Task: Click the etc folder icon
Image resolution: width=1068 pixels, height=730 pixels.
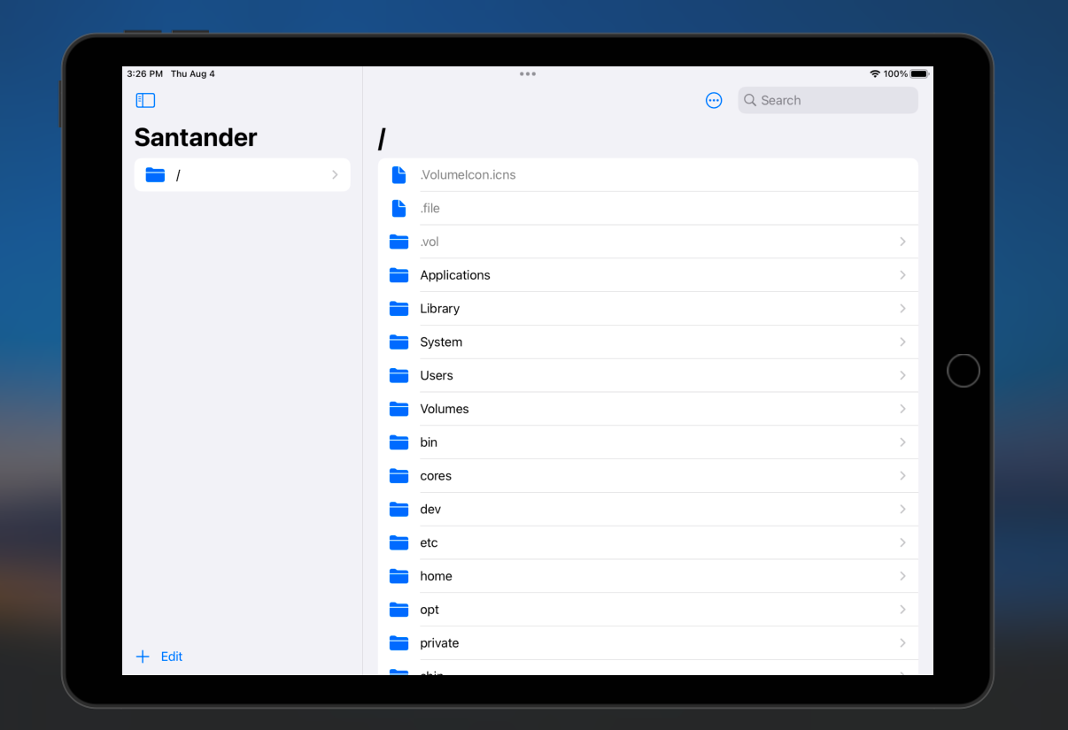Action: point(399,543)
